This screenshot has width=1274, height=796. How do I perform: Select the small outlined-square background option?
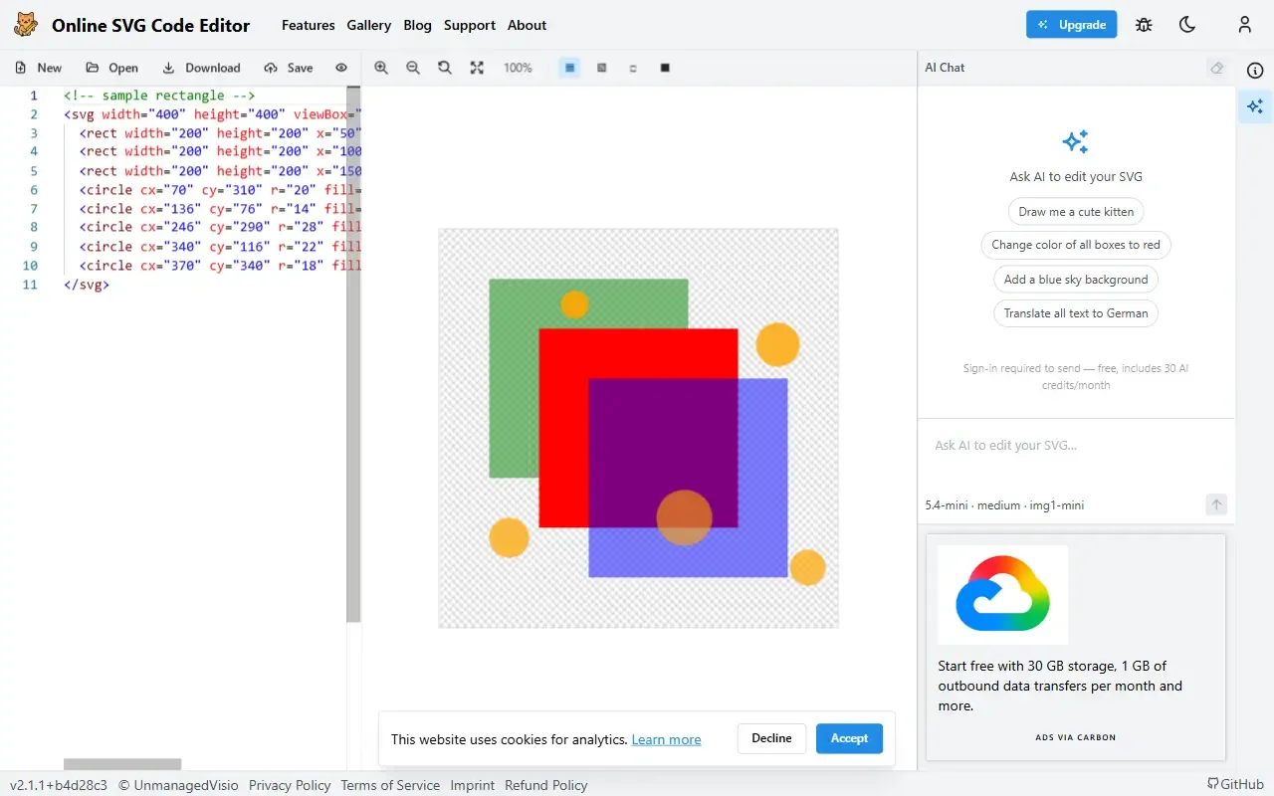[633, 68]
